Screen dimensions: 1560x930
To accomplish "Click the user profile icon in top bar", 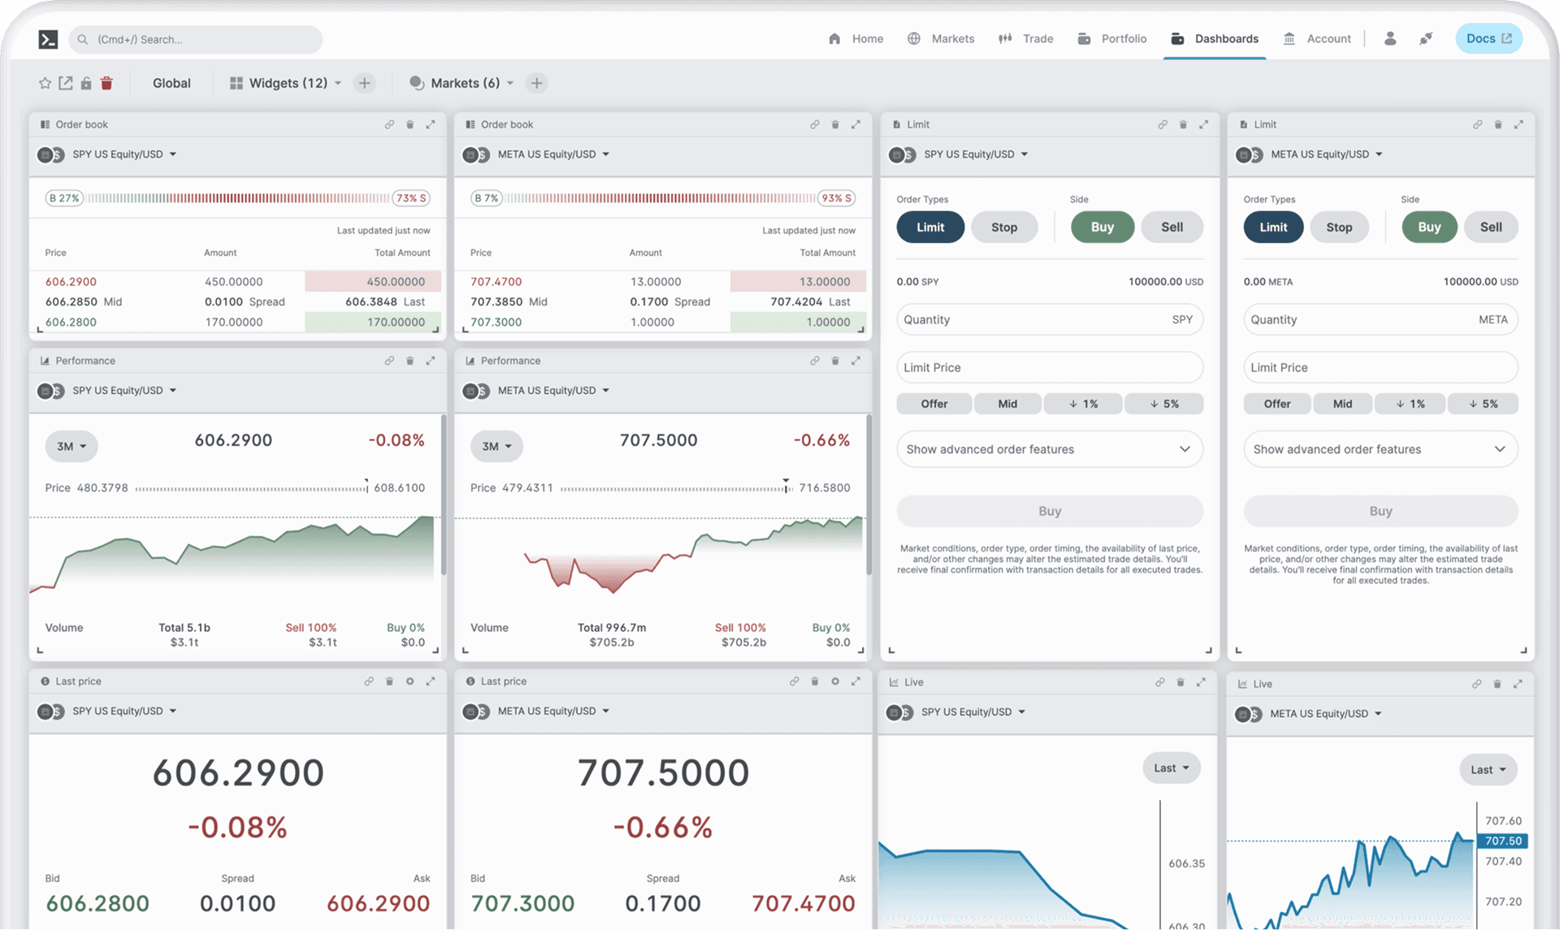I will click(x=1390, y=38).
